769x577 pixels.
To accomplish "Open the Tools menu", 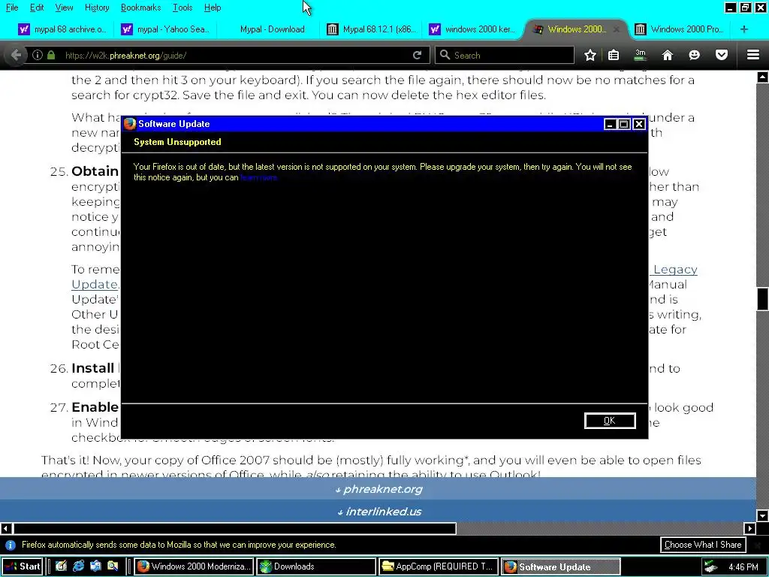I will coord(182,8).
